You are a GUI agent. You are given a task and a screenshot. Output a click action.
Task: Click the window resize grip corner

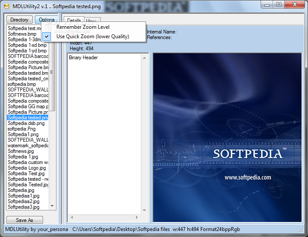tap(301, 231)
